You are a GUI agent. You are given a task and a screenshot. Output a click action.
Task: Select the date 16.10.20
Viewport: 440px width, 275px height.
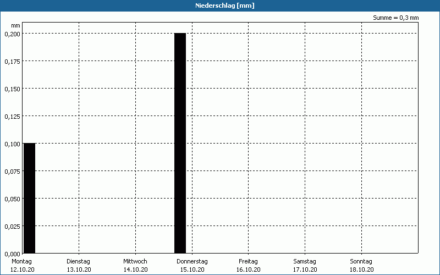[249, 269]
